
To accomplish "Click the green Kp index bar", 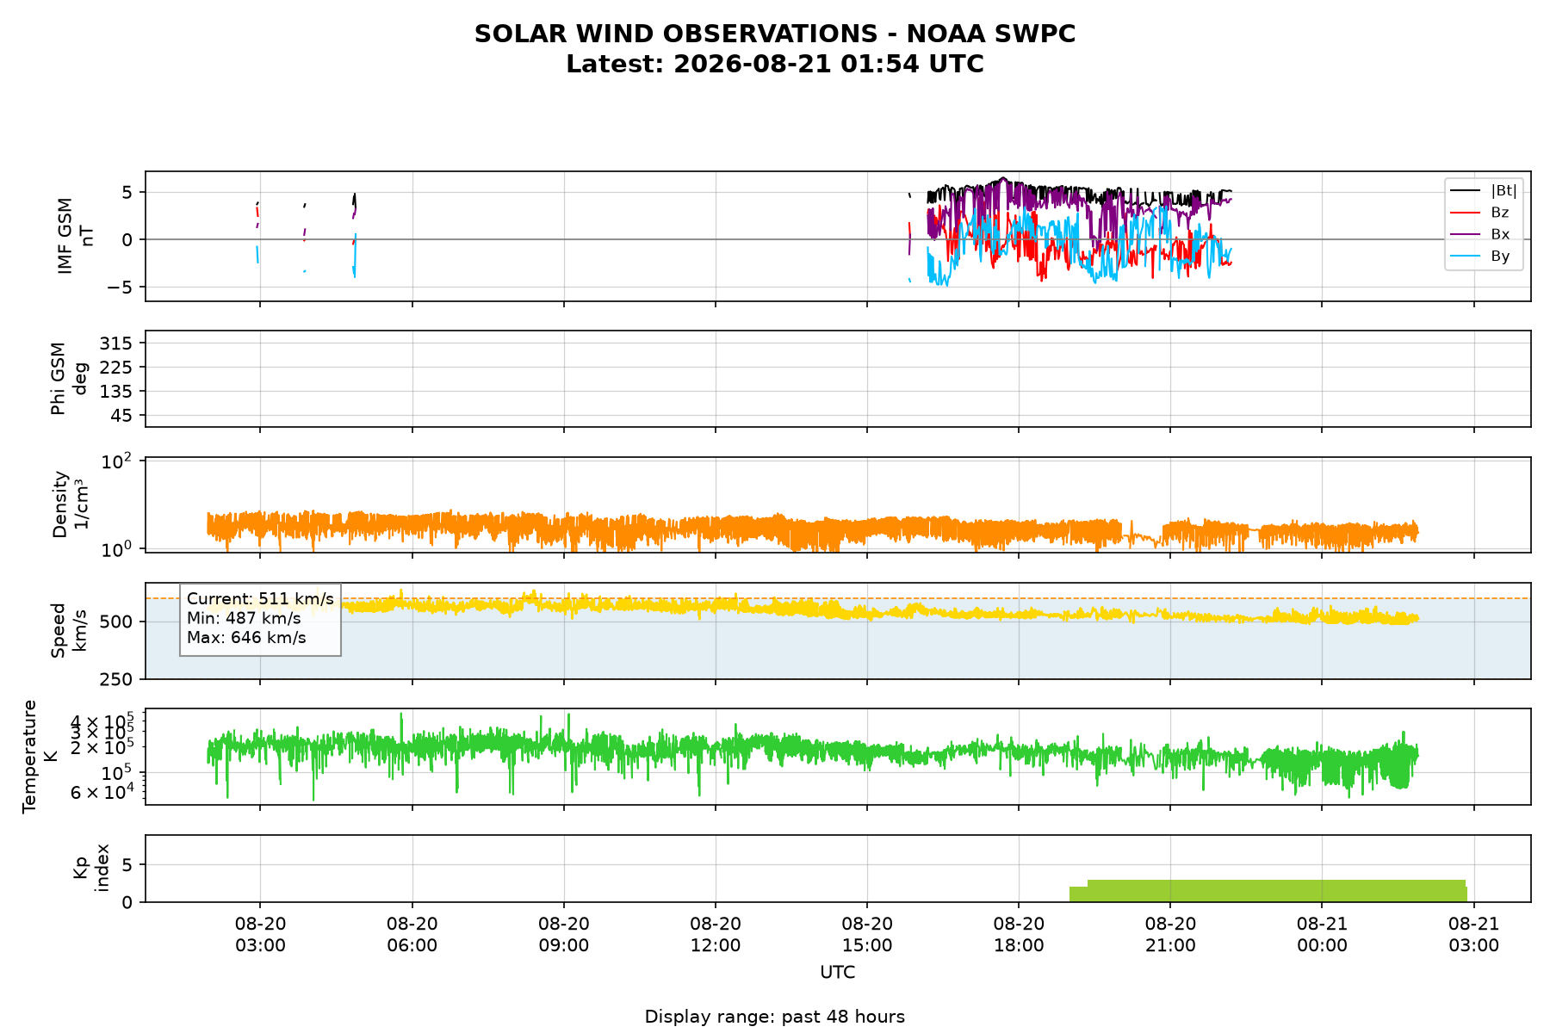I will tap(1268, 891).
